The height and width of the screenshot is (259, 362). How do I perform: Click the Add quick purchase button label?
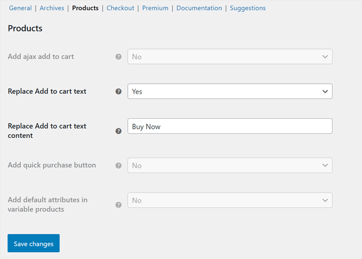[52, 165]
